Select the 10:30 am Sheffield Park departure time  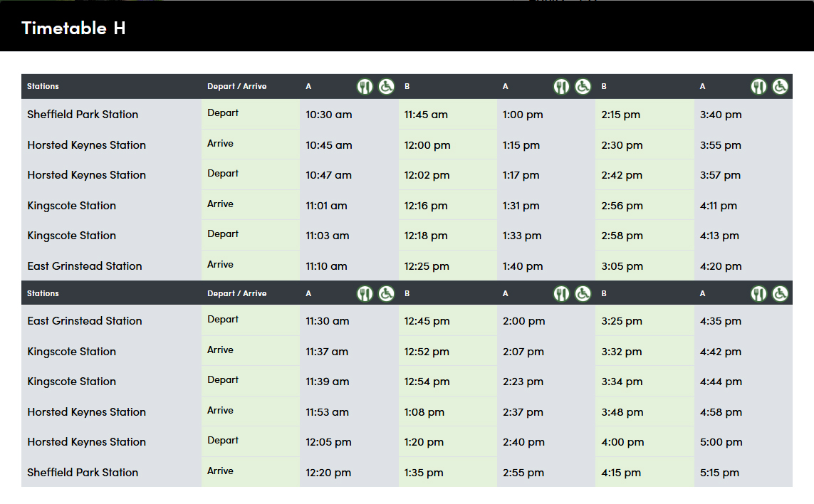[x=329, y=115]
